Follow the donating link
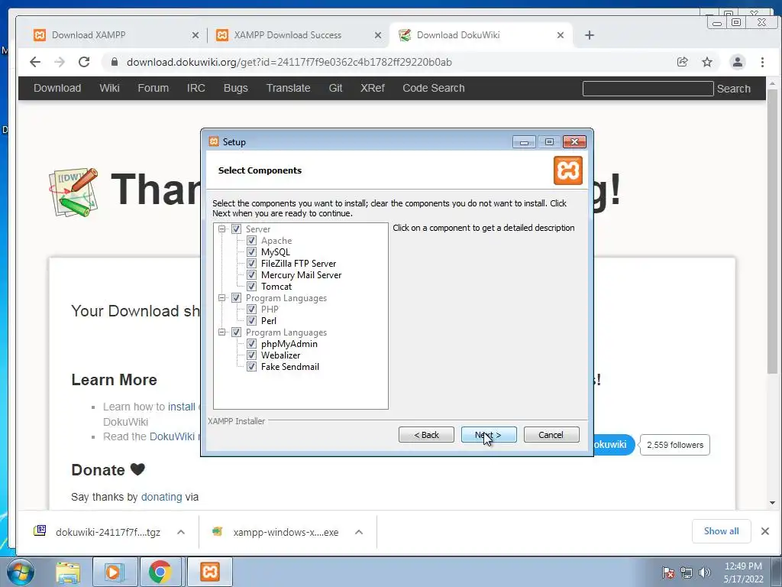Viewport: 782px width, 587px height. [x=162, y=497]
